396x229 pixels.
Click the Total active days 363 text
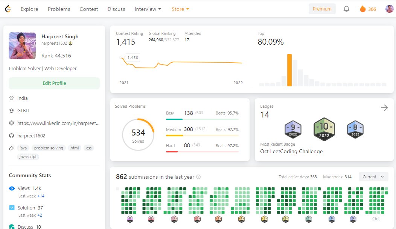[298, 177]
